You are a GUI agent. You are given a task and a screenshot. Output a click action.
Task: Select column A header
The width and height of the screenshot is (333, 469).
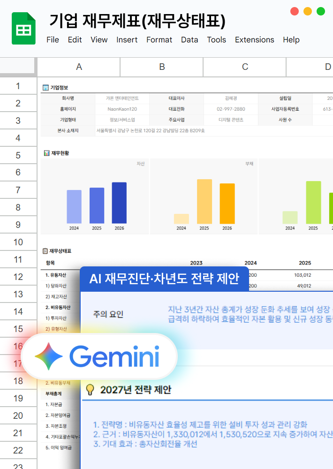[x=79, y=67]
